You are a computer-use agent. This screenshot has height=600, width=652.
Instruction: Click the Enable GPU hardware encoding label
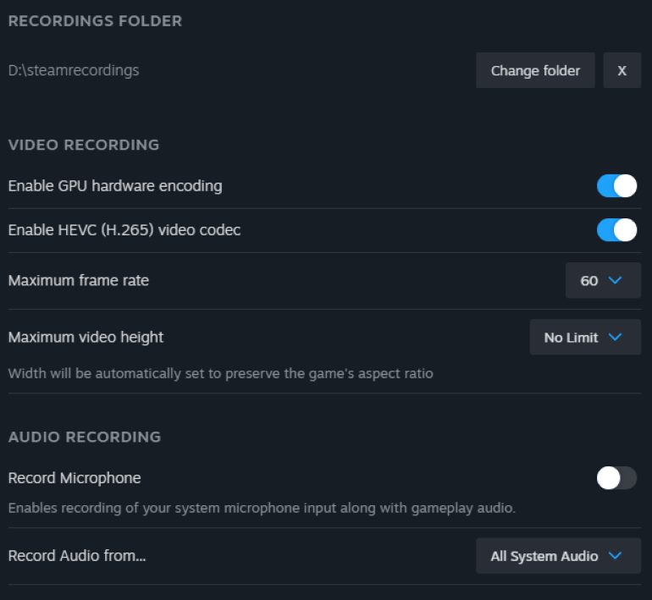click(115, 186)
